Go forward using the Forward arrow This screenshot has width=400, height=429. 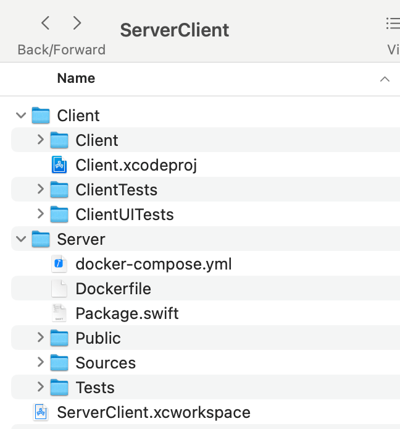[77, 23]
